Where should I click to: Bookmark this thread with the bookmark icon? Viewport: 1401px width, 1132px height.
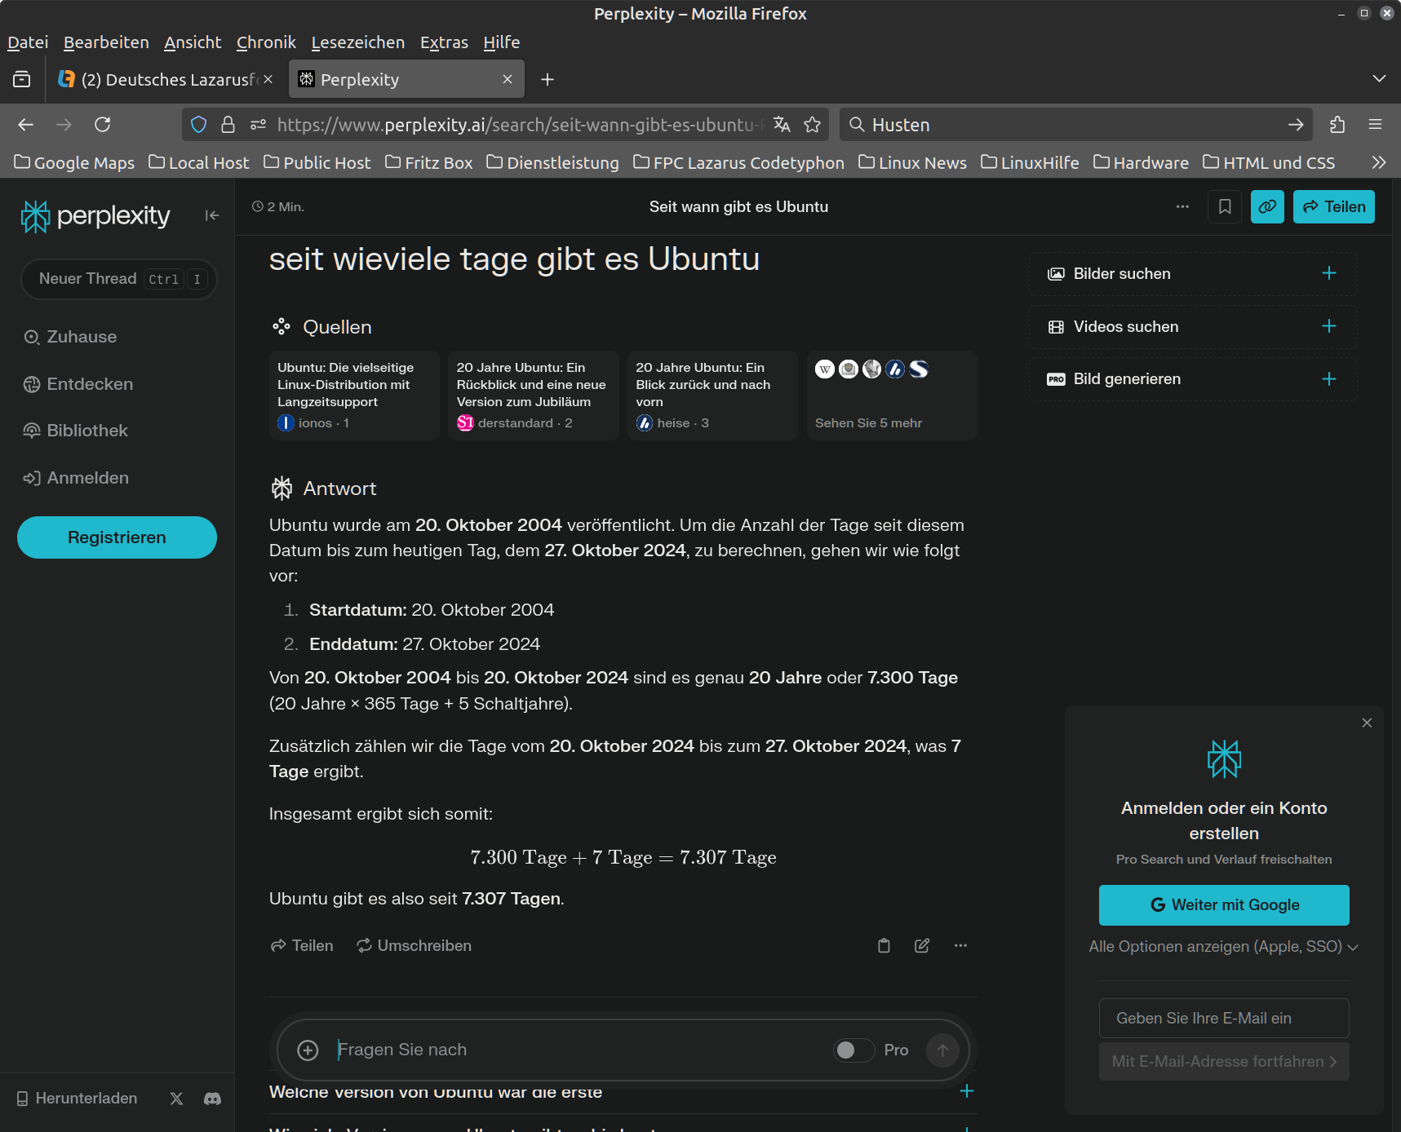1225,207
